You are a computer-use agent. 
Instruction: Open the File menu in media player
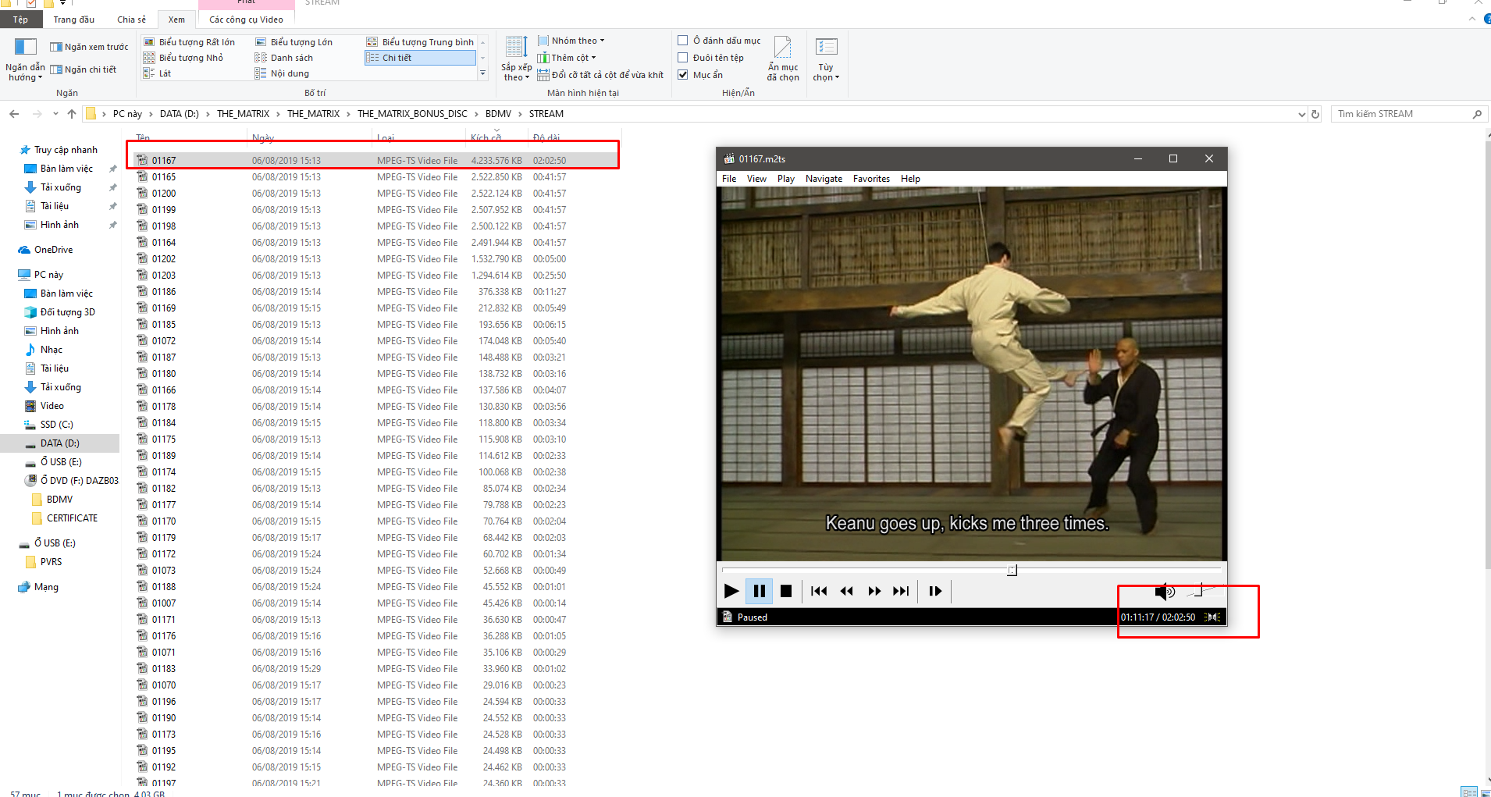pyautogui.click(x=729, y=179)
